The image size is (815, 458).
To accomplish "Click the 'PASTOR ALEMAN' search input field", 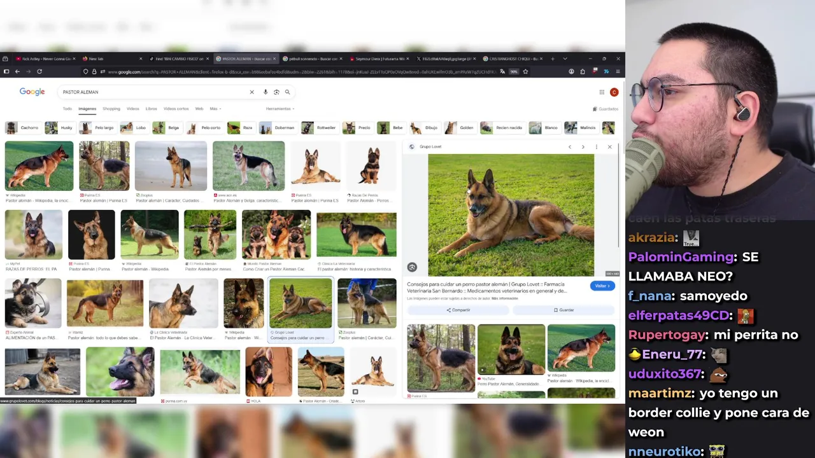I will click(x=153, y=92).
